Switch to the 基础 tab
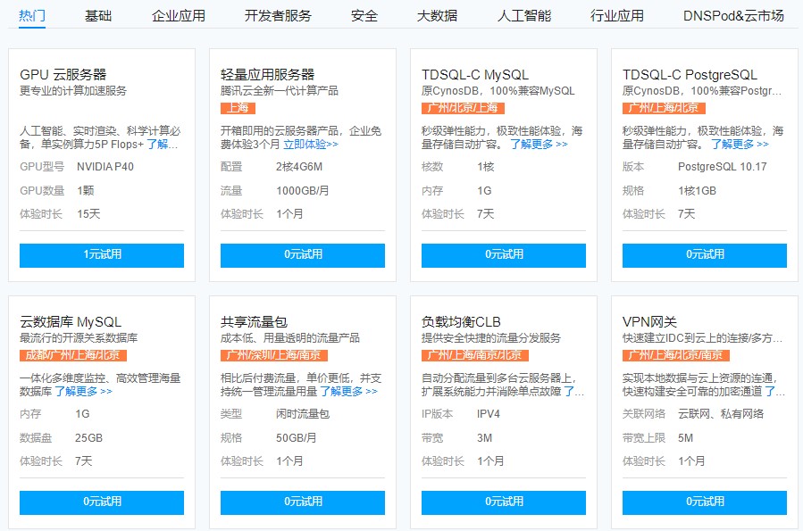 tap(98, 16)
